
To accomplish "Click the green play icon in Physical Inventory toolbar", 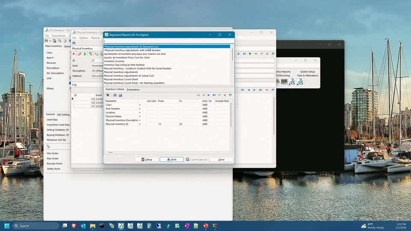I will [x=85, y=54].
